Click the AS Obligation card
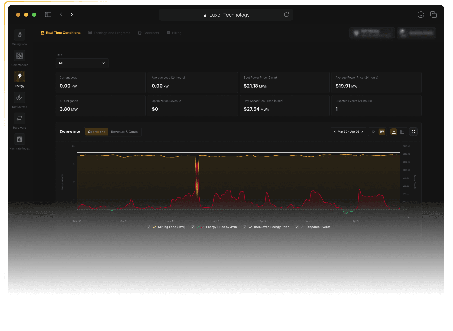The width and height of the screenshot is (453, 331). 101,106
